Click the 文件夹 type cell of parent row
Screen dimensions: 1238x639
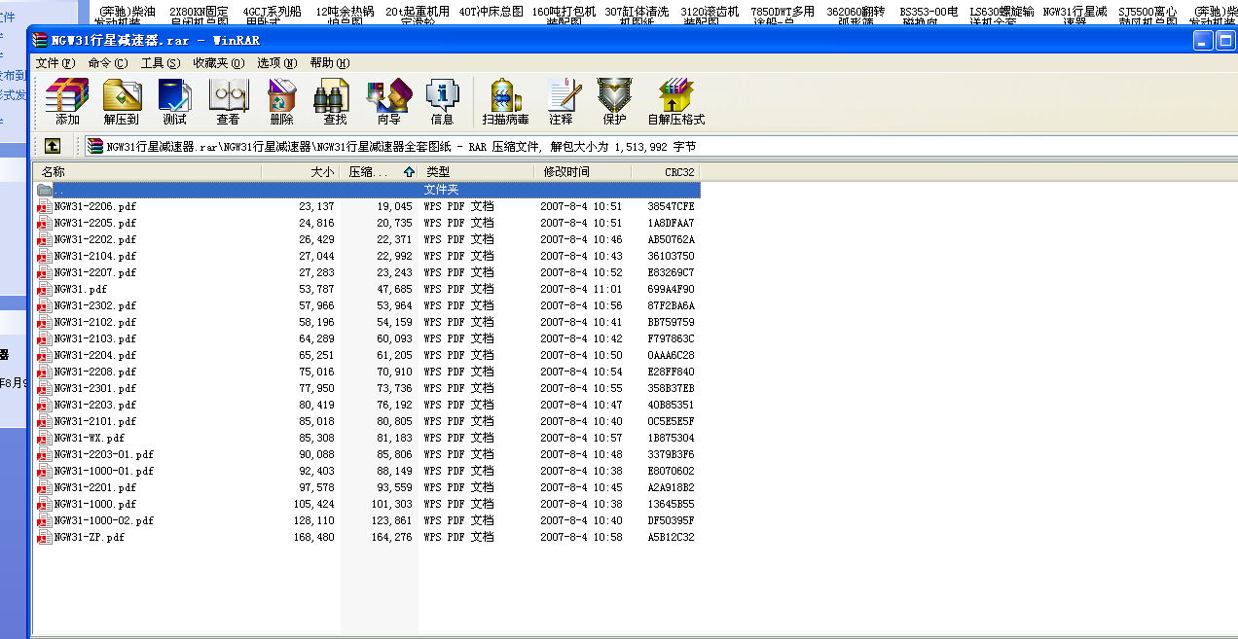[441, 190]
